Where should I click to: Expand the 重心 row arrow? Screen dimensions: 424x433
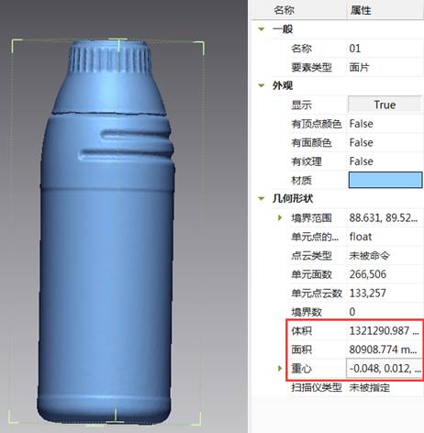pyautogui.click(x=280, y=369)
